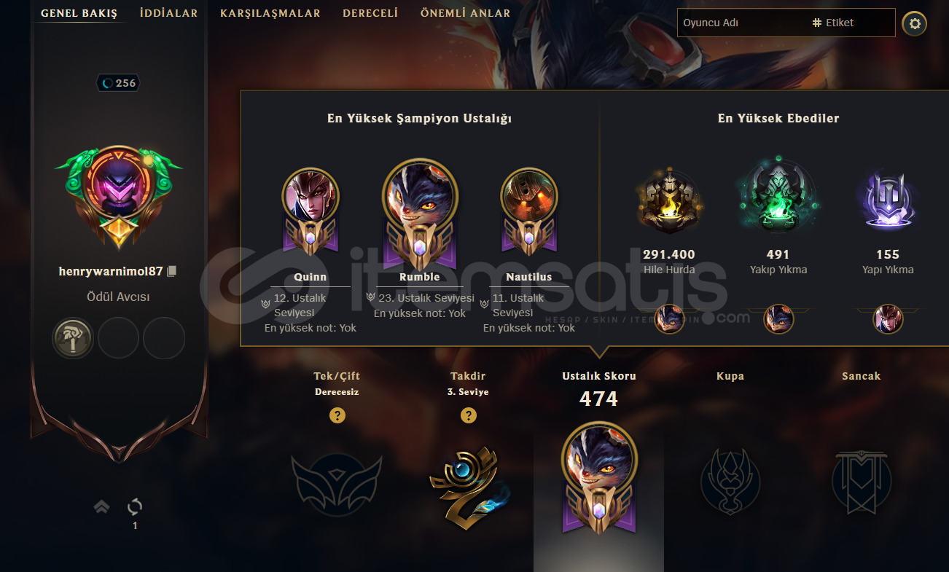
Task: Click the Oyuncu Adı search field
Action: (x=741, y=23)
